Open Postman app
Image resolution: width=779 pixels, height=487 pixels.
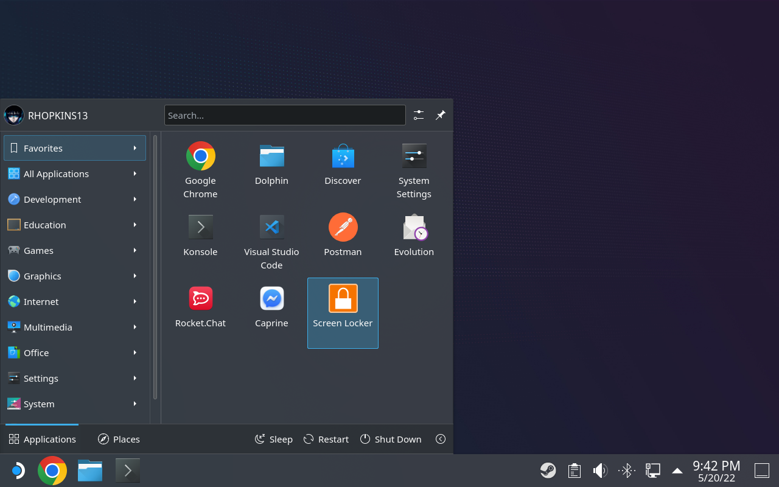tap(343, 242)
